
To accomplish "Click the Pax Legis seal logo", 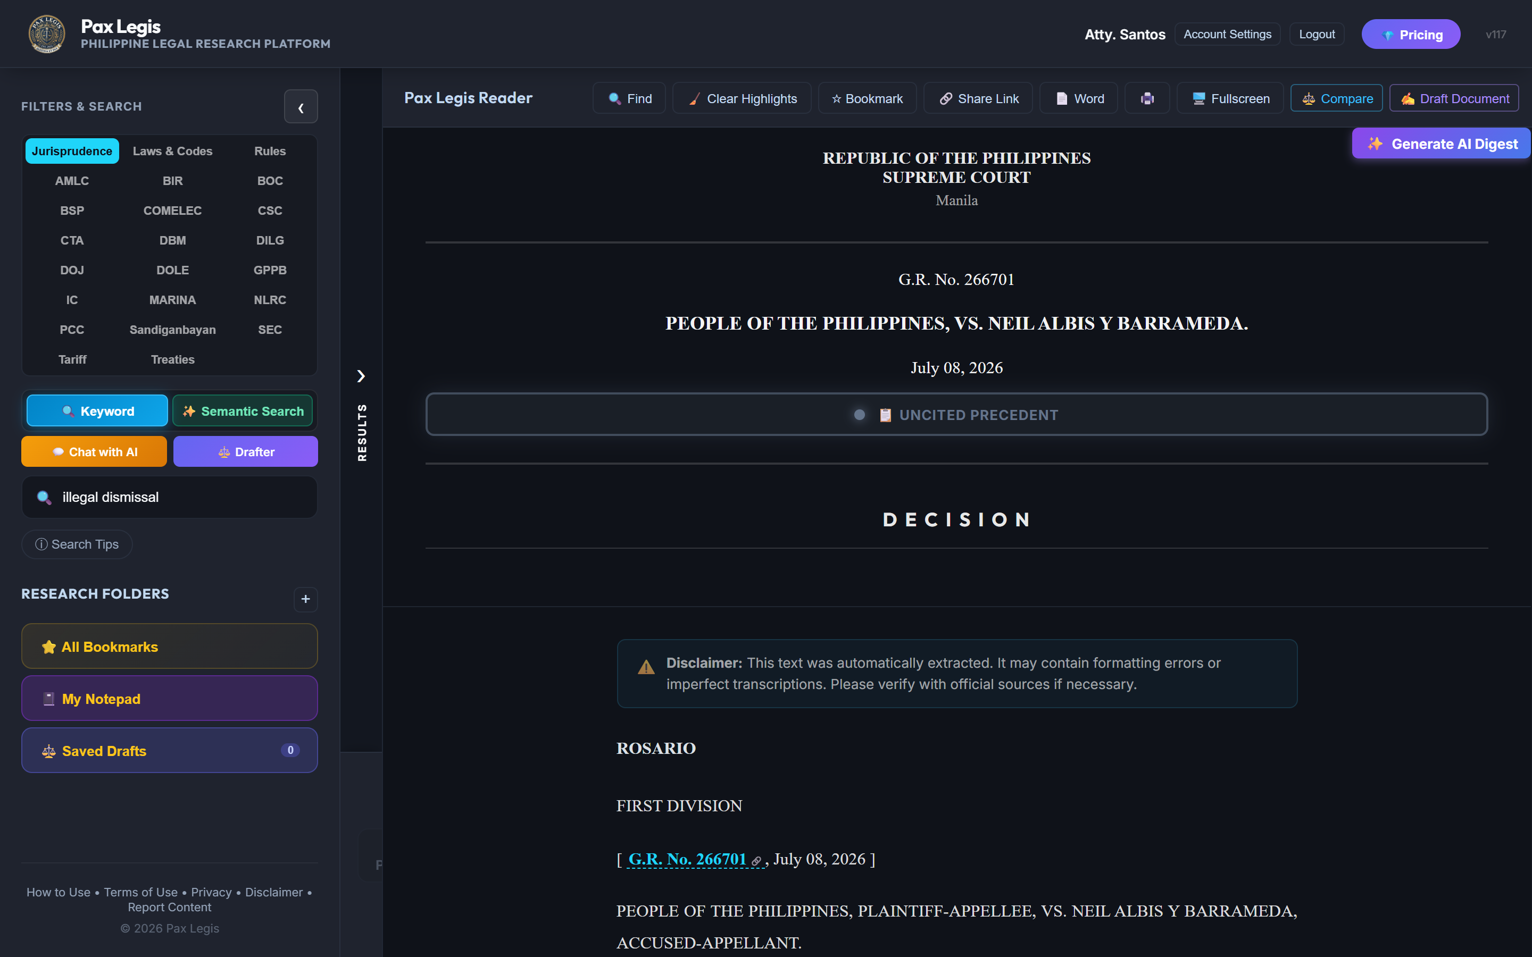I will (47, 34).
